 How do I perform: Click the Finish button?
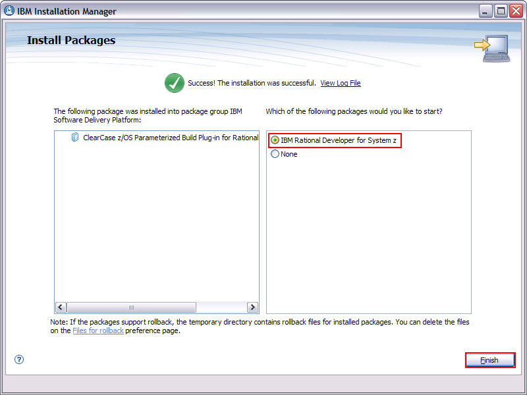click(489, 360)
